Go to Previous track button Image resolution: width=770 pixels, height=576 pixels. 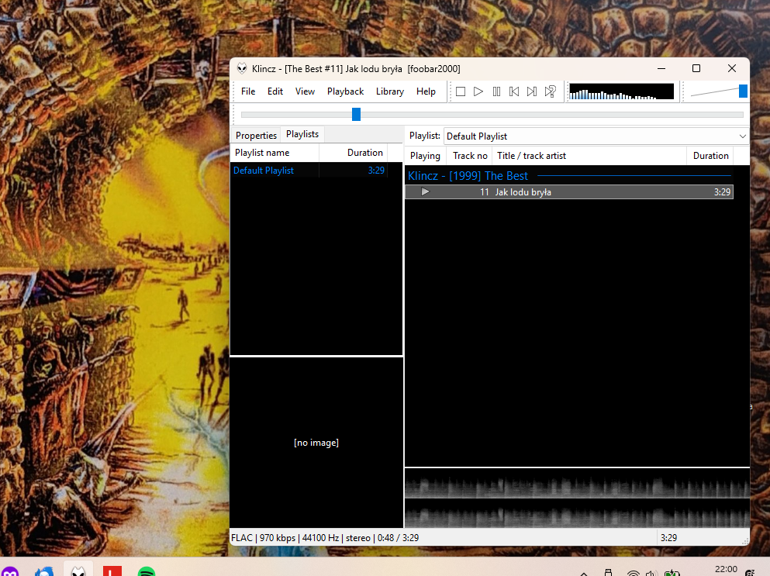(514, 91)
